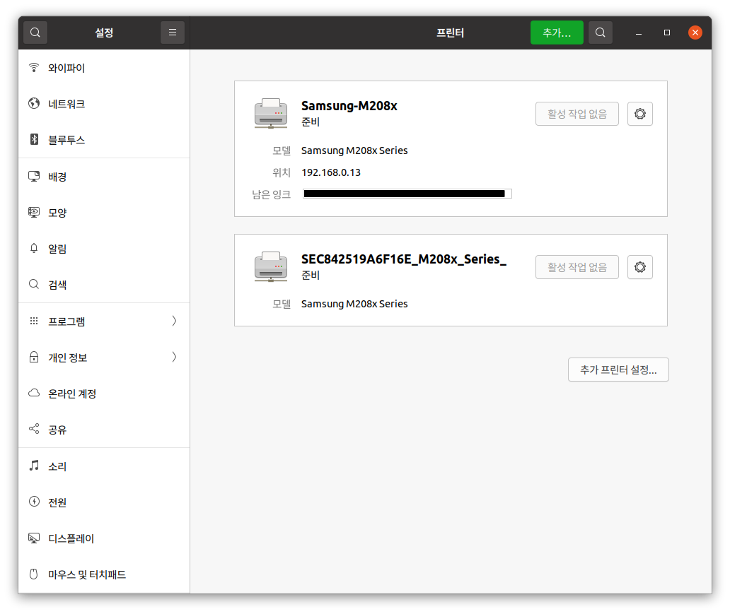The height and width of the screenshot is (614, 730).
Task: Open the 온라인 계정 settings panel
Action: [x=104, y=394]
